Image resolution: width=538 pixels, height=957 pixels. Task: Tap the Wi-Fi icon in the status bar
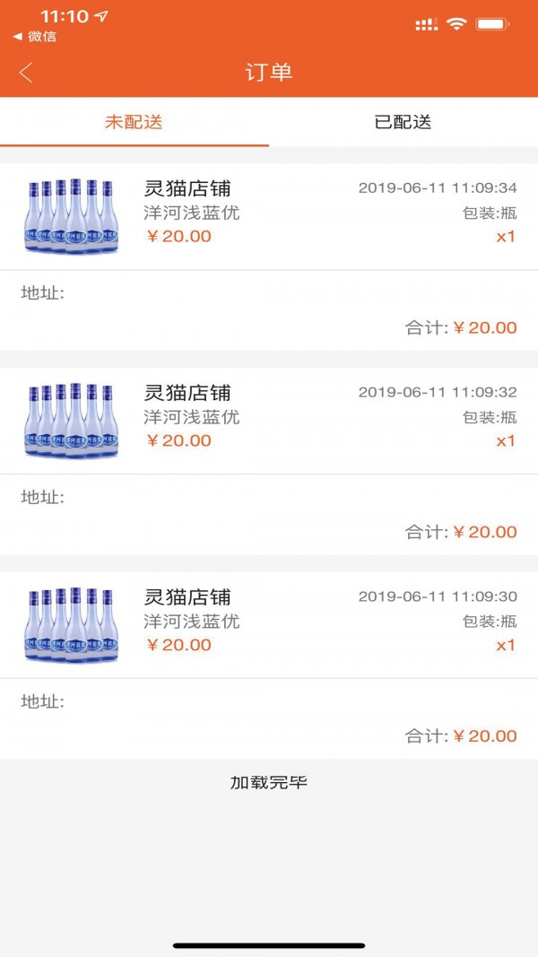457,24
